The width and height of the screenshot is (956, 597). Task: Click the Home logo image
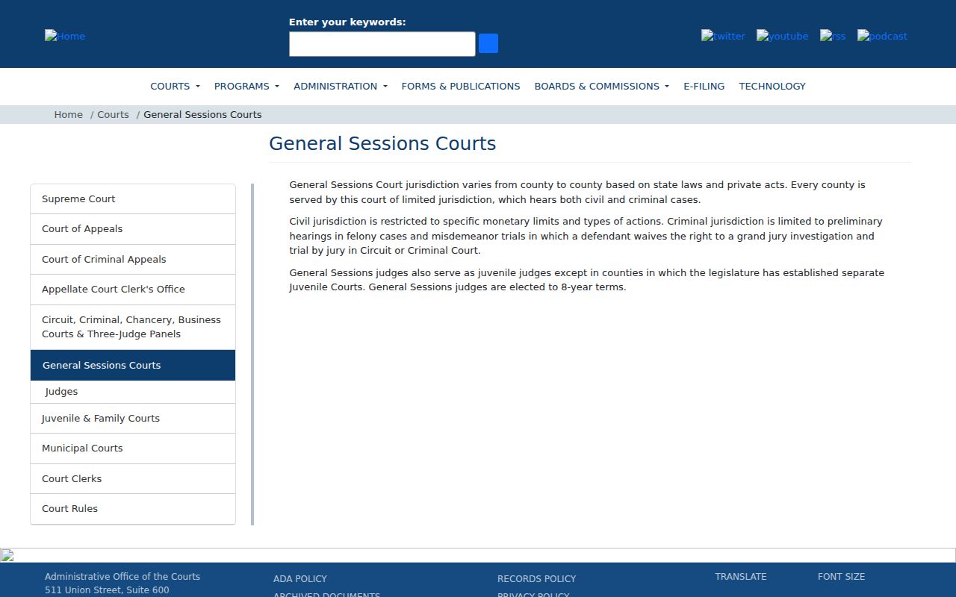click(65, 36)
